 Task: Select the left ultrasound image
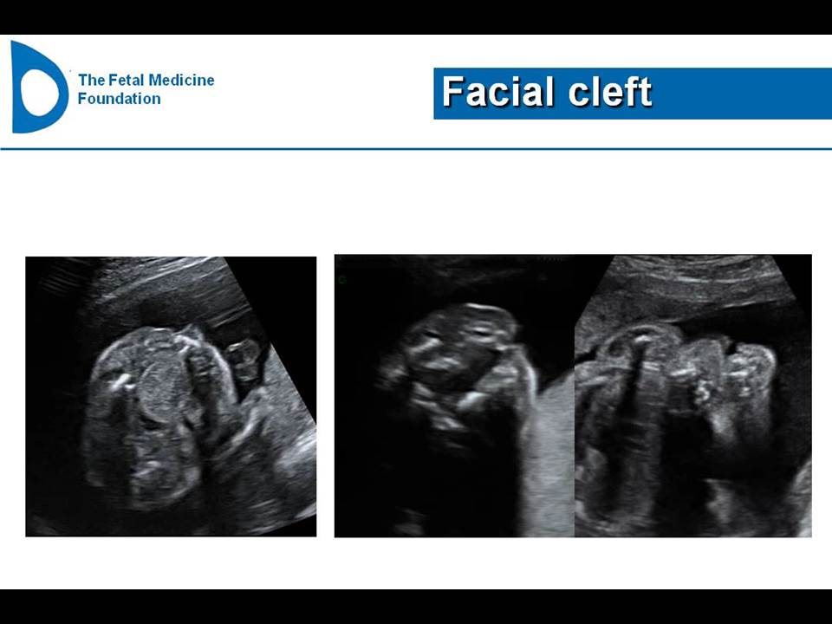(171, 396)
